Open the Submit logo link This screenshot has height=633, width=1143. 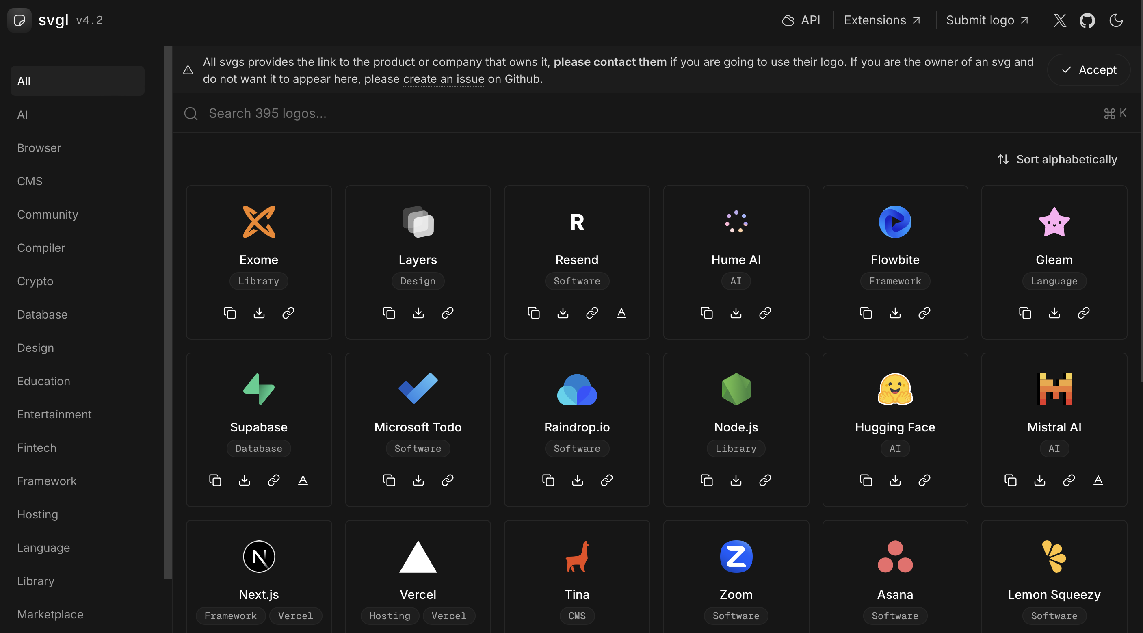tap(987, 20)
